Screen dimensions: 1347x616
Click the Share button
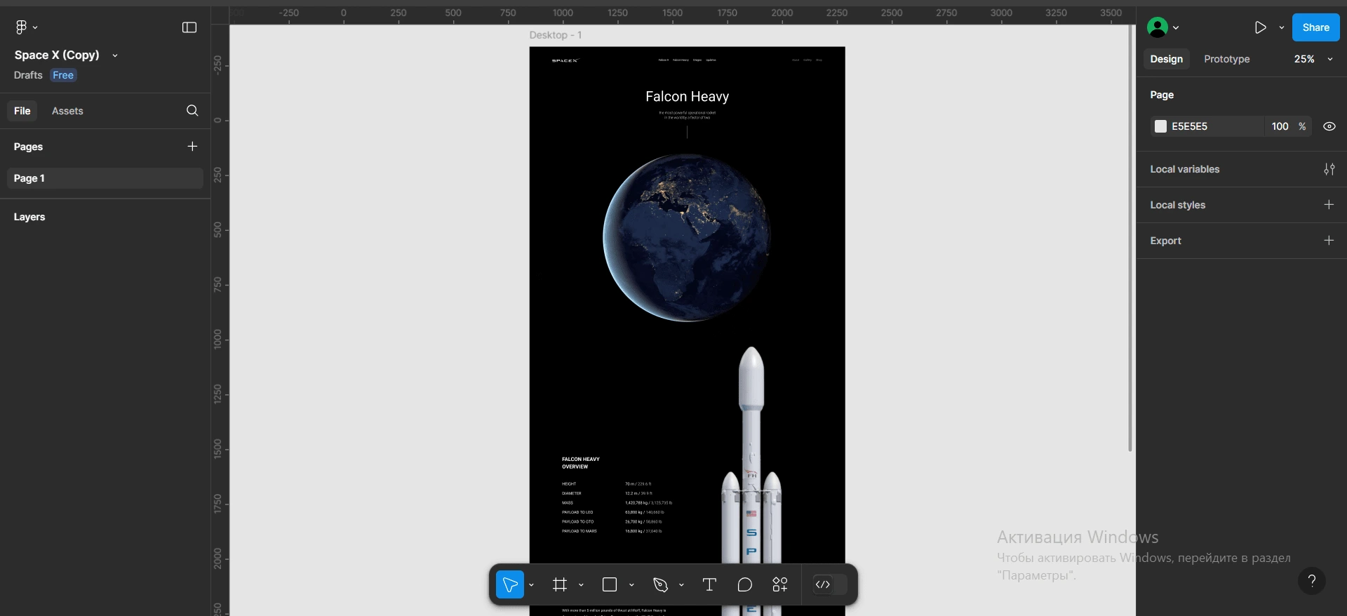(x=1315, y=27)
